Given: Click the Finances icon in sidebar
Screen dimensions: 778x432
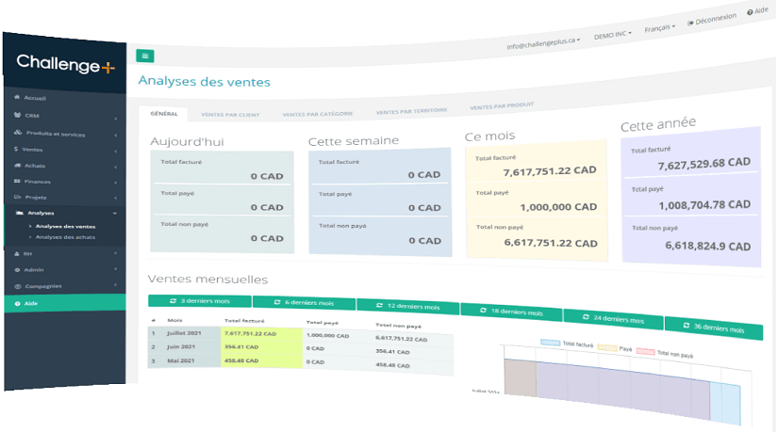Looking at the screenshot, I should point(16,181).
